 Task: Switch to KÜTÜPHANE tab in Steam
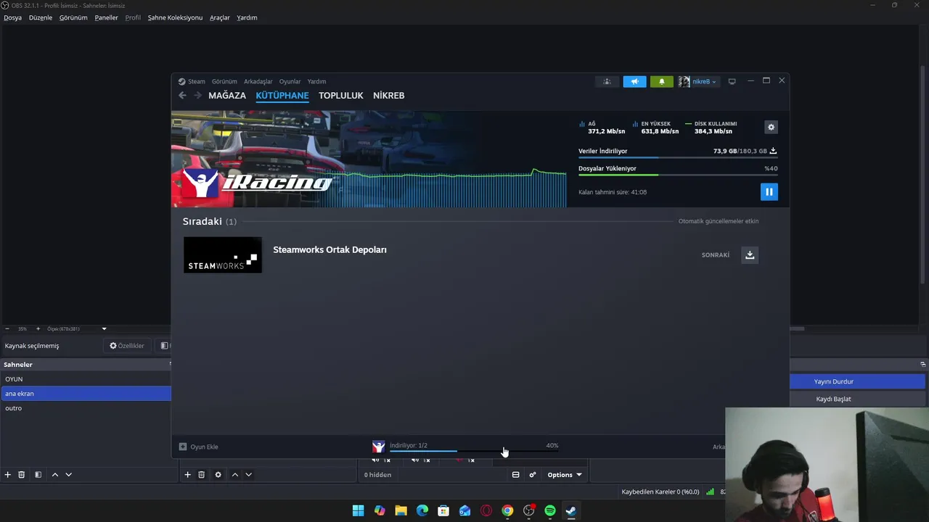click(x=282, y=95)
